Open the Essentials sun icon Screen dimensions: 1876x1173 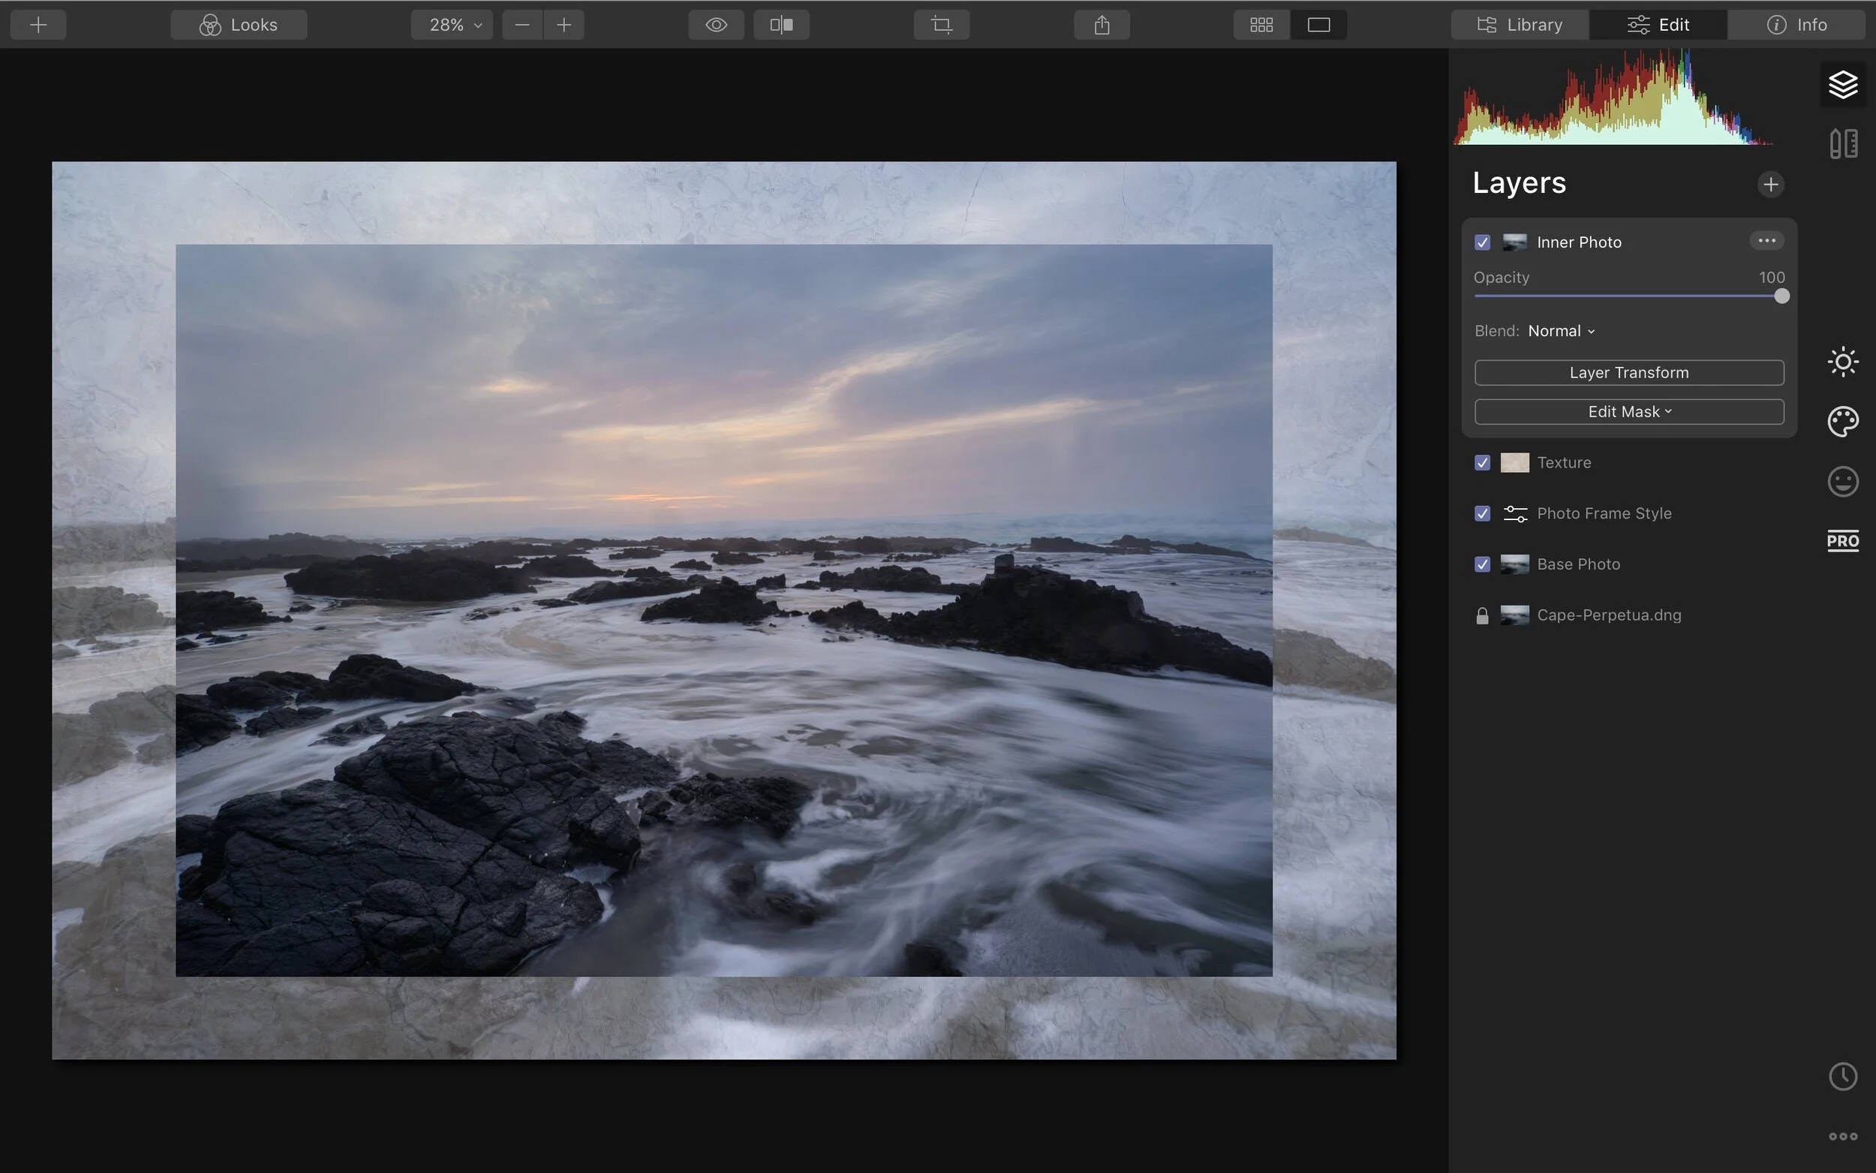(1842, 361)
